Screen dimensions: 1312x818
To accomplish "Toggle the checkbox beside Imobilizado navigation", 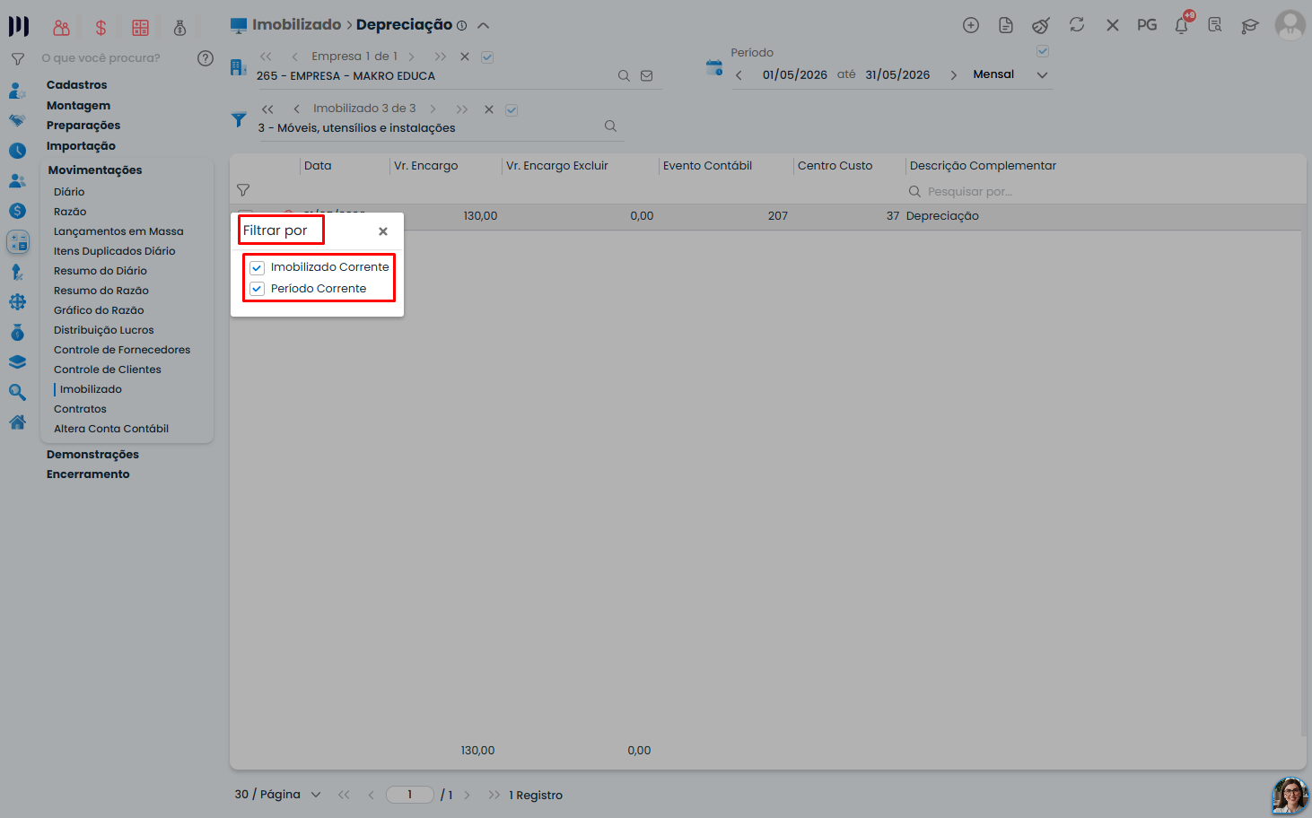I will (512, 110).
